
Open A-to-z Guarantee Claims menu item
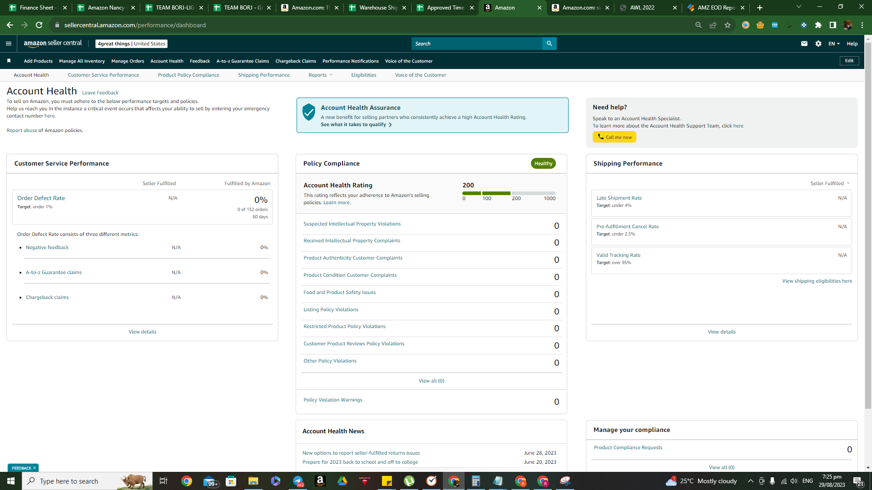[243, 61]
